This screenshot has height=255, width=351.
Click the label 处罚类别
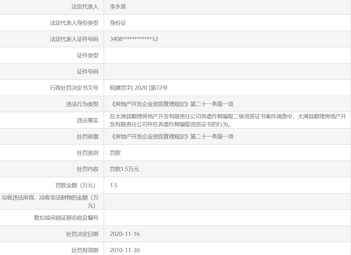tap(87, 153)
